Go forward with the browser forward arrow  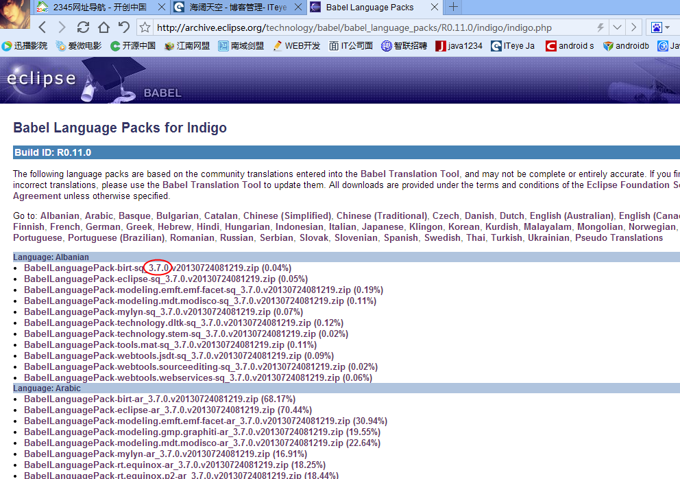click(x=62, y=27)
